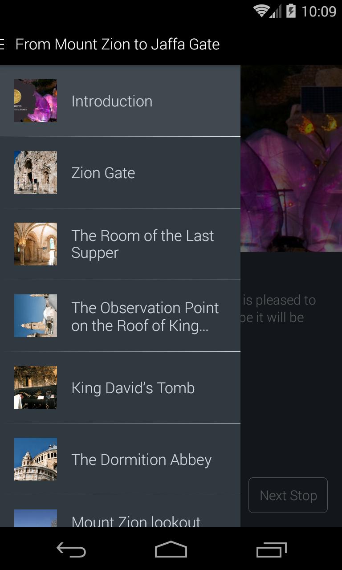The height and width of the screenshot is (570, 342).
Task: Tap the Back navigation button
Action: [71, 550]
